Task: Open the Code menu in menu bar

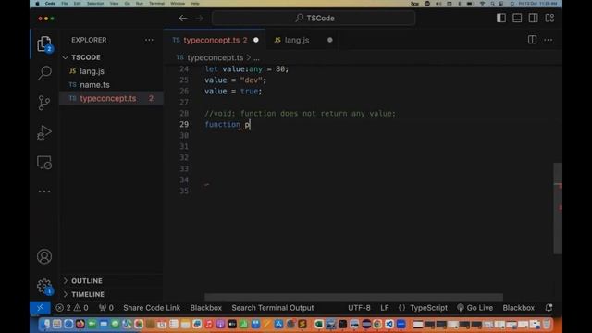Action: (x=50, y=4)
